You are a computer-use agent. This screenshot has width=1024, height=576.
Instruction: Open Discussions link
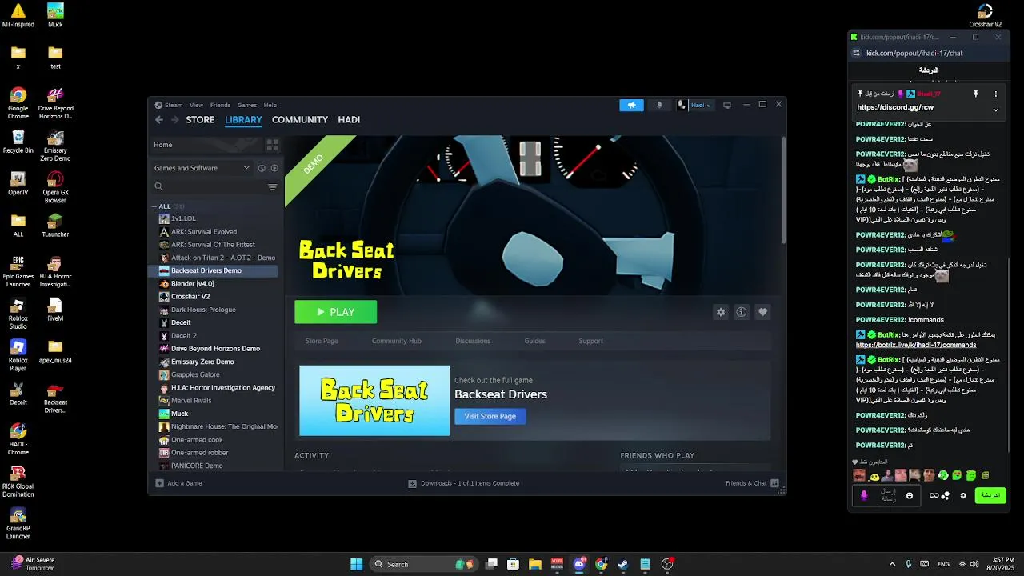(x=473, y=341)
